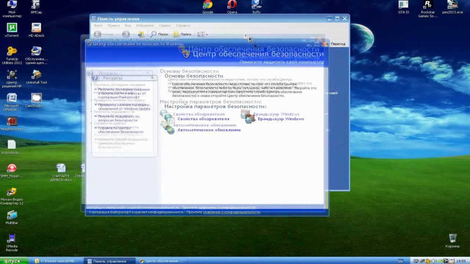
Task: Click the Папки folders toolbar button
Action: coord(182,34)
